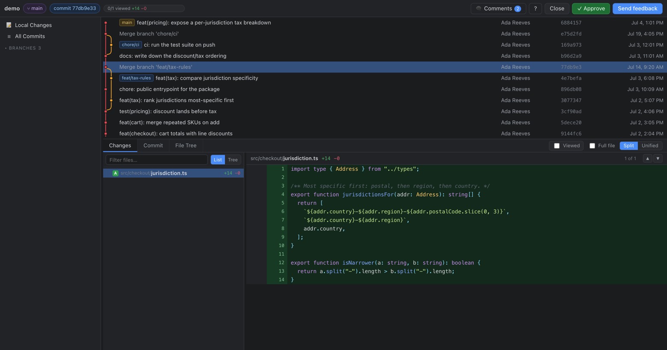667x350 pixels.
Task: Click commit hash e75d2fd
Action: point(571,34)
